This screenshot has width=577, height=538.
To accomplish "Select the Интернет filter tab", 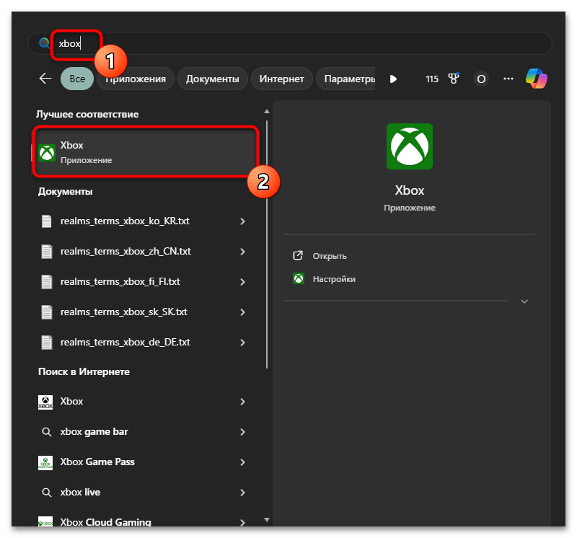I will tap(281, 79).
